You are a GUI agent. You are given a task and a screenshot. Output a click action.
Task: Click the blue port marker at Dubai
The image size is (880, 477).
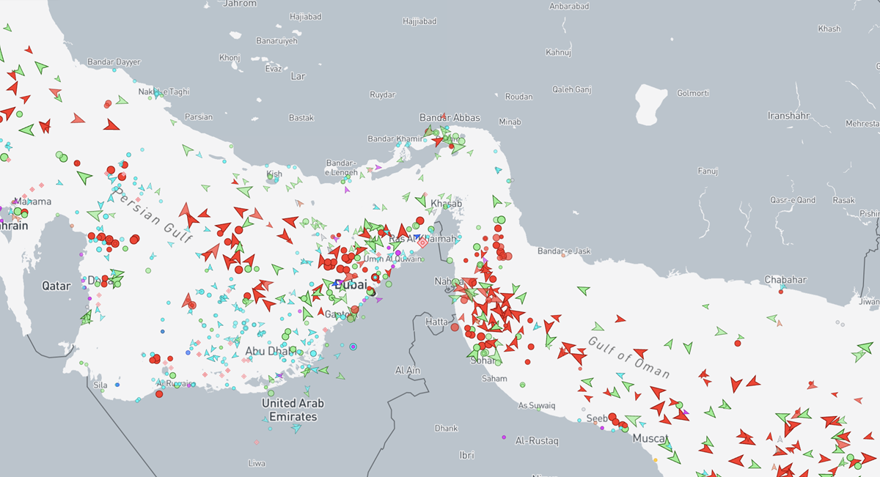[x=335, y=284]
